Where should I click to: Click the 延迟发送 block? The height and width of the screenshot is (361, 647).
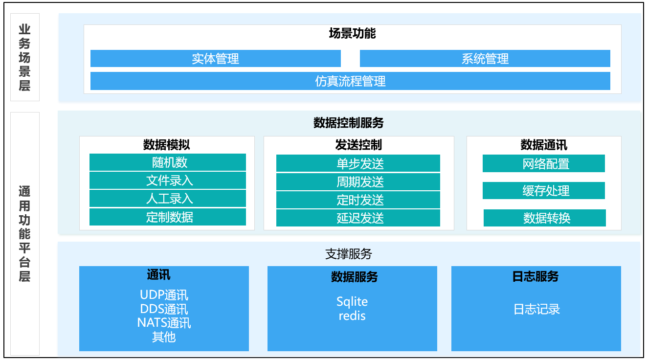click(358, 218)
